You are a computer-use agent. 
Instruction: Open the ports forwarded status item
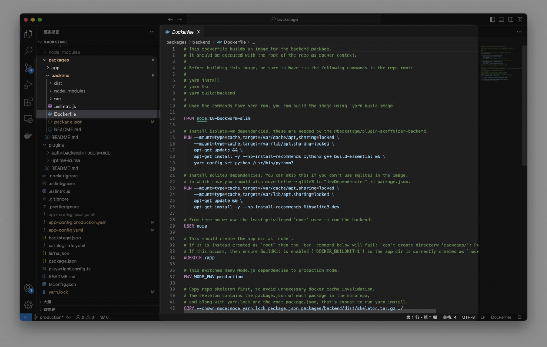coord(104,317)
